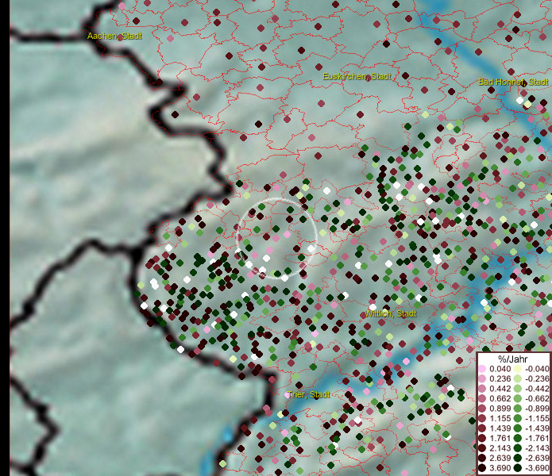
Task: Click the pink swatch beside 0.236
Action: (482, 378)
